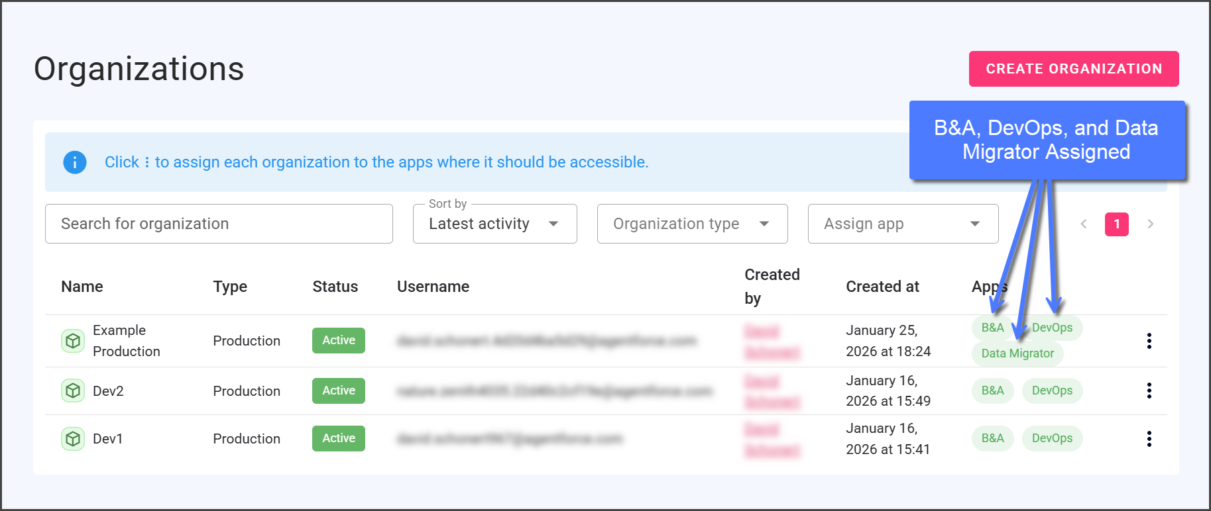Open the Assign app dropdown
The width and height of the screenshot is (1211, 511).
(x=903, y=224)
